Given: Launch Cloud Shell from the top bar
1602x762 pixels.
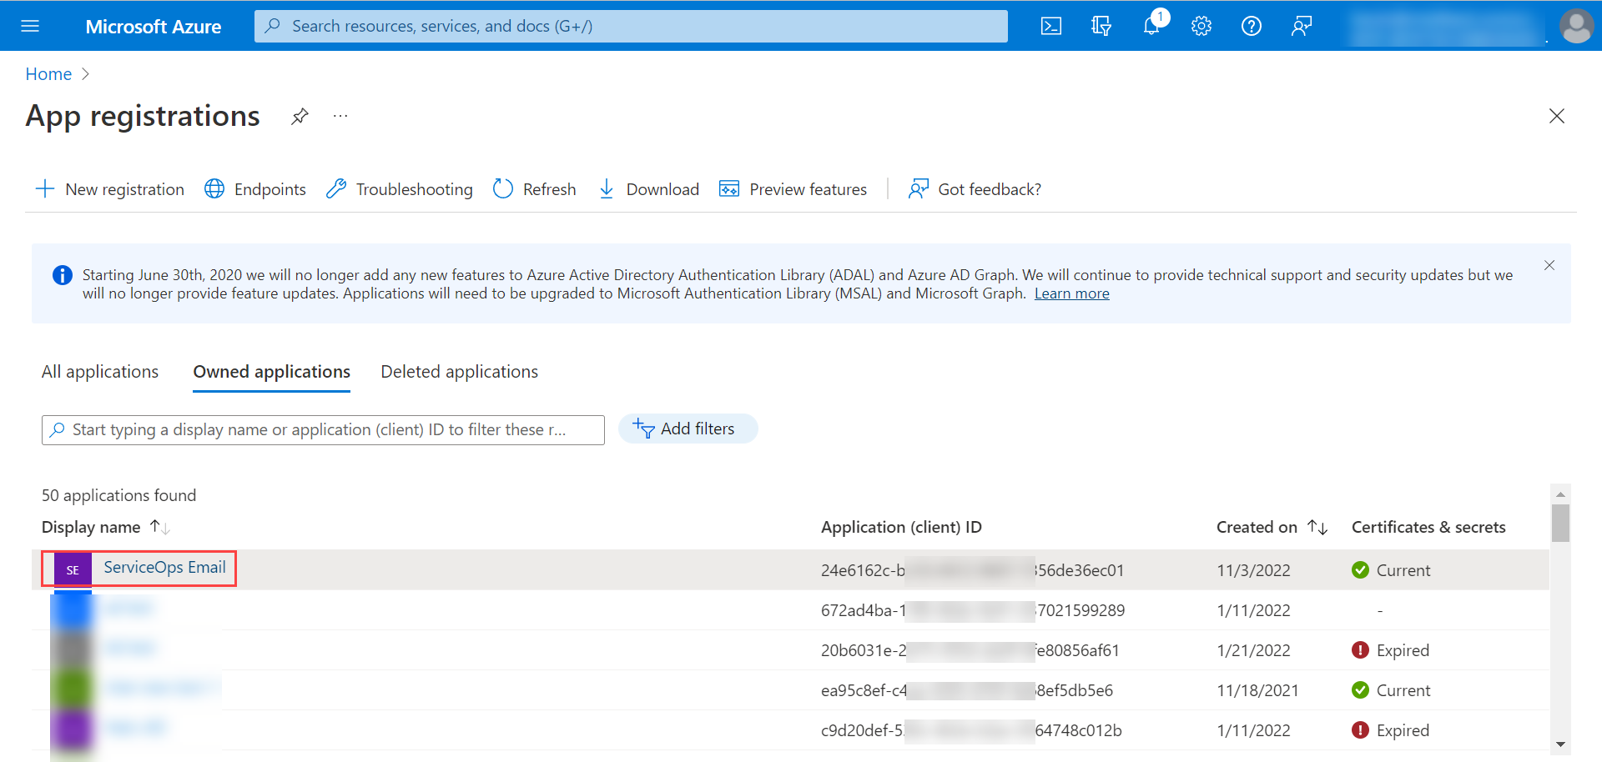Looking at the screenshot, I should [x=1051, y=26].
